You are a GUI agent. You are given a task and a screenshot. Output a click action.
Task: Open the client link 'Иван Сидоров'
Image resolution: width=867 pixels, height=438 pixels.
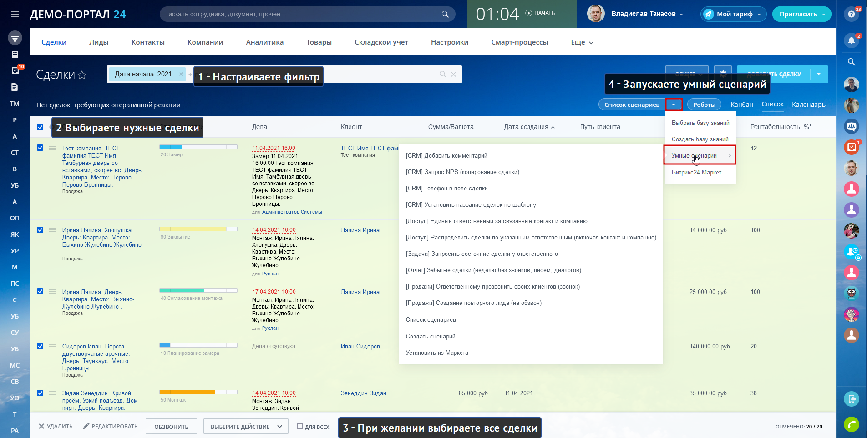click(x=360, y=346)
